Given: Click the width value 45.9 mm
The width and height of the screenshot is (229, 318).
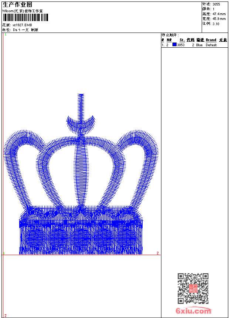Looking at the screenshot, I should 219,19.
